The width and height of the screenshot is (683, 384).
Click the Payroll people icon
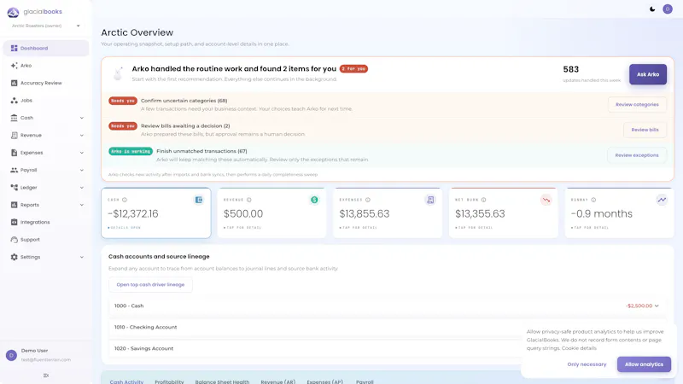[14, 170]
